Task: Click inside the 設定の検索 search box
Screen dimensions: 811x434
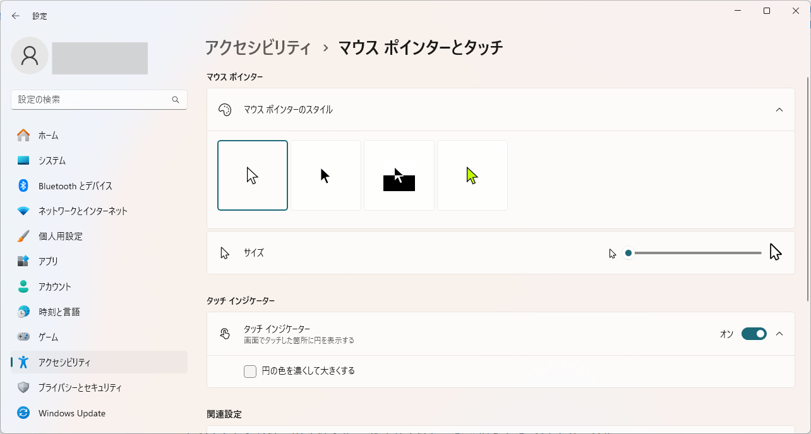Action: (x=95, y=99)
